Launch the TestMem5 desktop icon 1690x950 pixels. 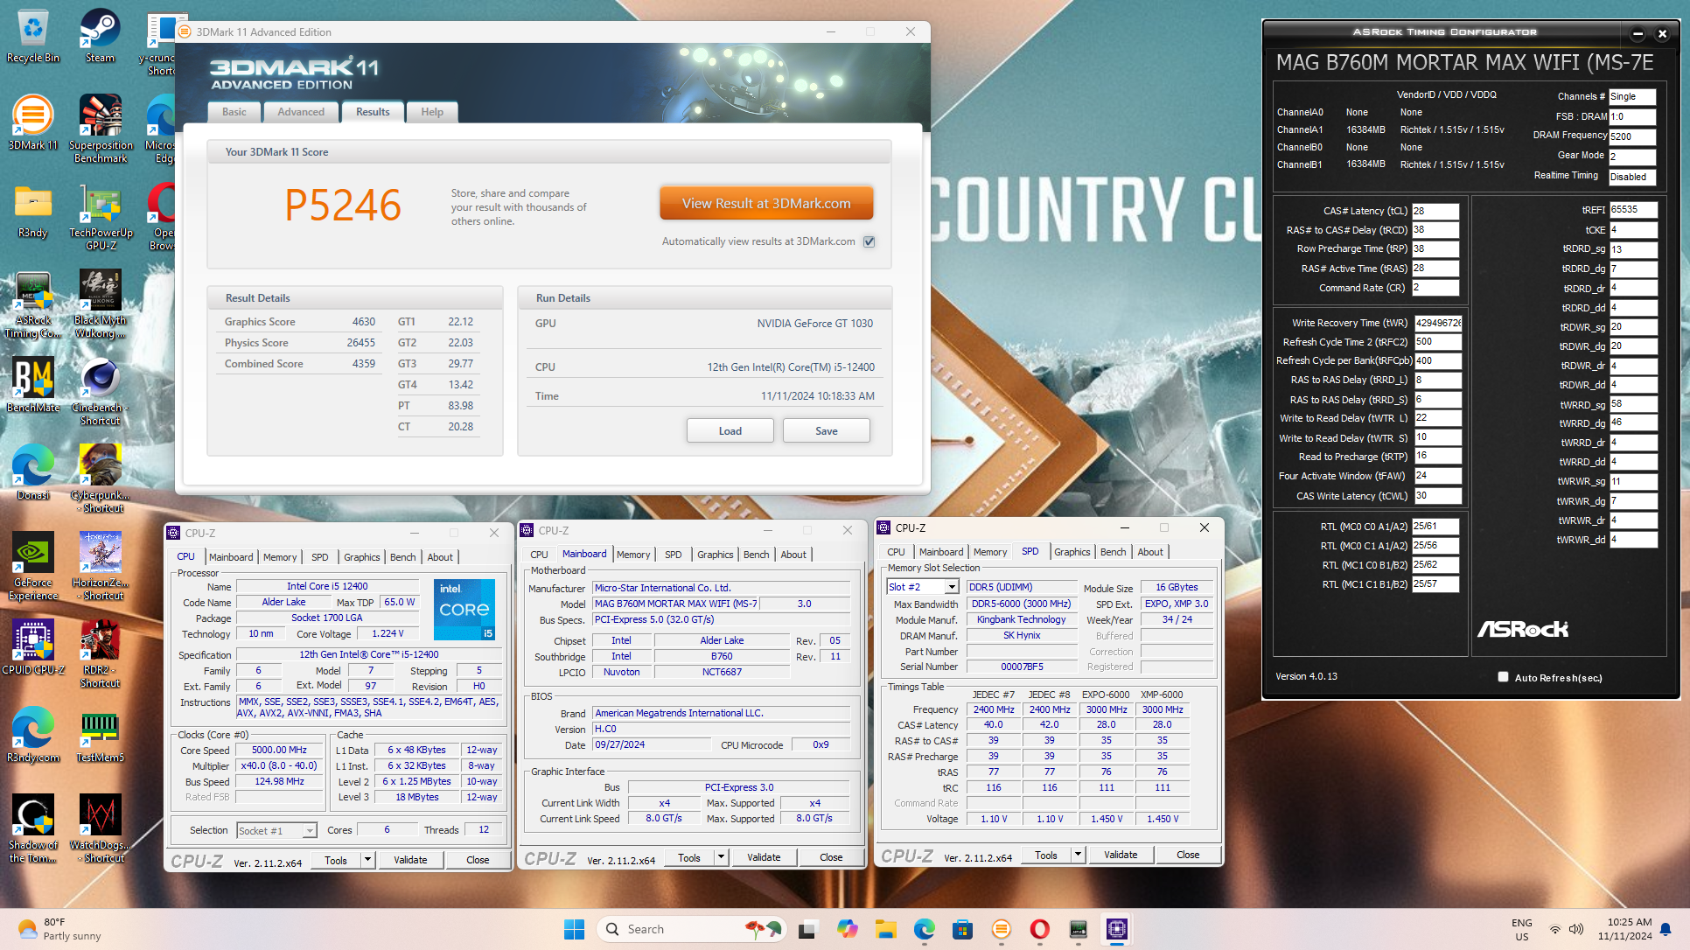tap(101, 735)
